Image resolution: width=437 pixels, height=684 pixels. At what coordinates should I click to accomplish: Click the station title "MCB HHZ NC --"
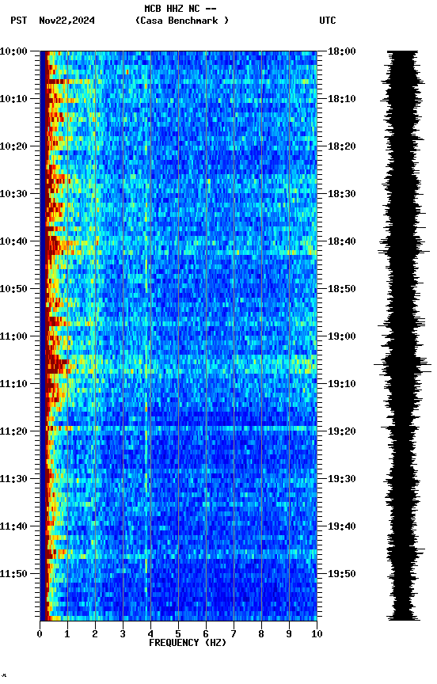coord(180,8)
